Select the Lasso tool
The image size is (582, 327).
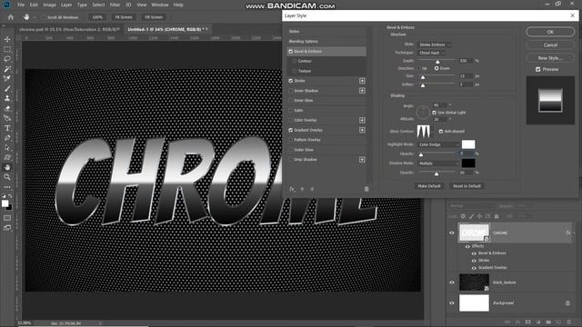coord(7,59)
